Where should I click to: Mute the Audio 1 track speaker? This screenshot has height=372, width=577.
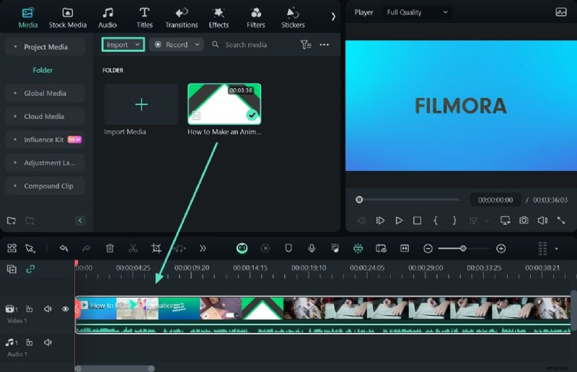point(48,343)
